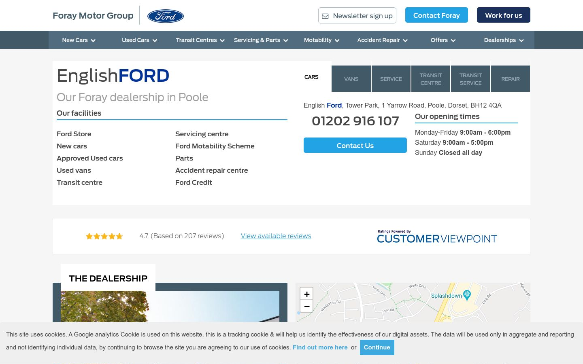Click the Parts facility text
The image size is (583, 364).
coord(184,158)
